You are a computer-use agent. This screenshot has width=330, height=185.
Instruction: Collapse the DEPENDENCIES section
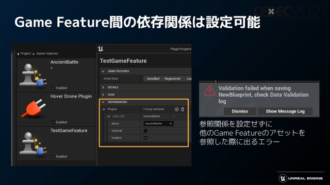[x=103, y=102]
